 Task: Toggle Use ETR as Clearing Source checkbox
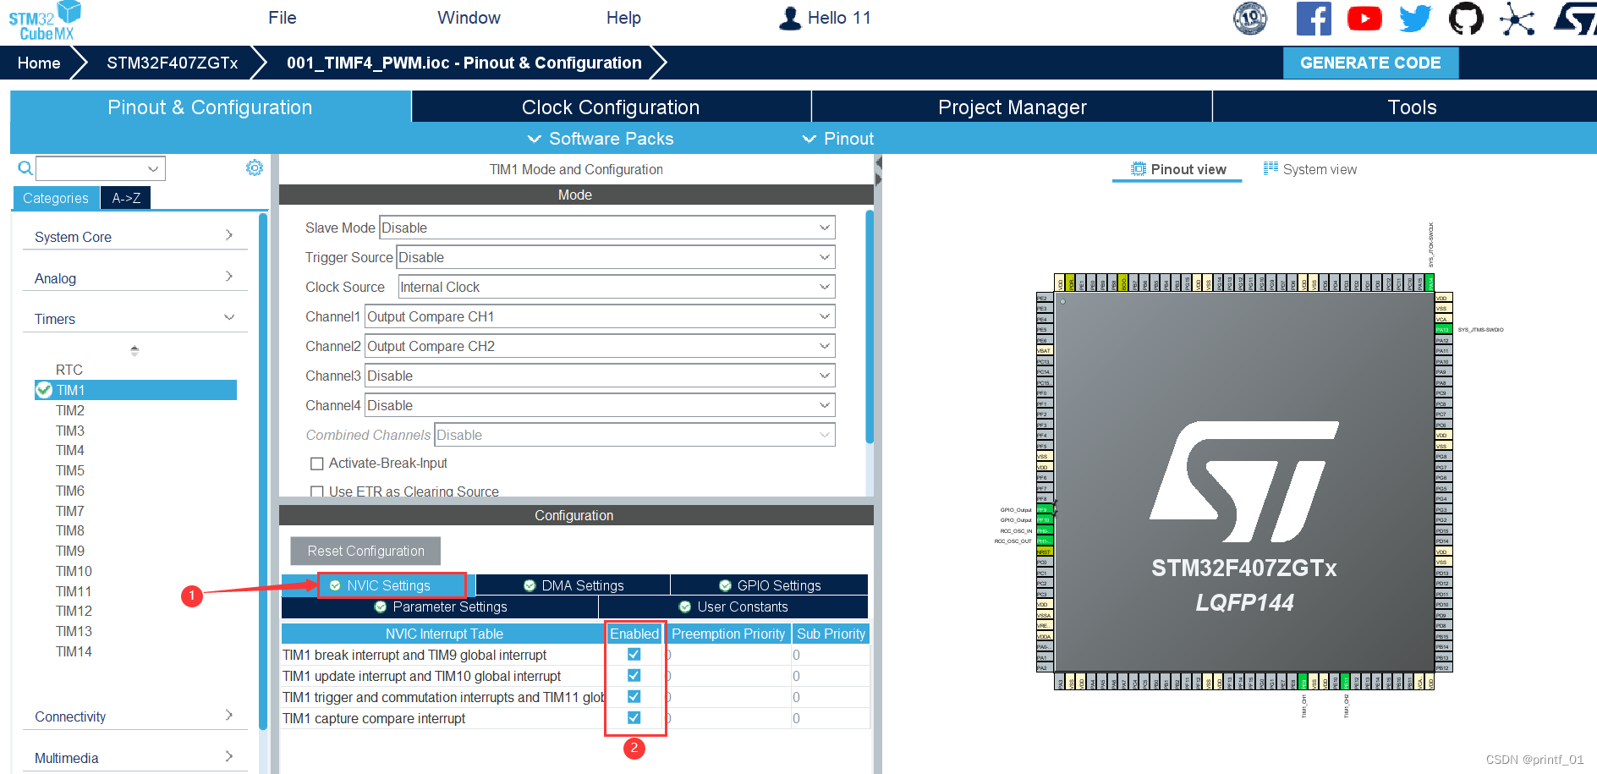click(317, 491)
